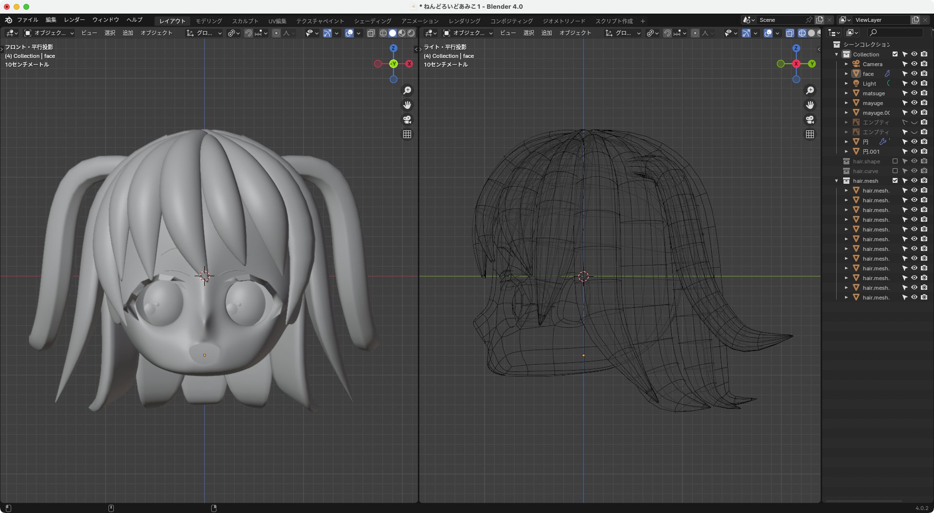This screenshot has height=513, width=934.
Task: Toggle show gizmo icon in right viewport
Action: [x=746, y=33]
